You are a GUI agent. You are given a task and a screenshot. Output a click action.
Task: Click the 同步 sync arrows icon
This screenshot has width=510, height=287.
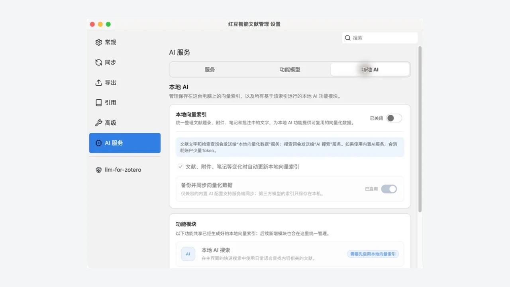coord(99,63)
